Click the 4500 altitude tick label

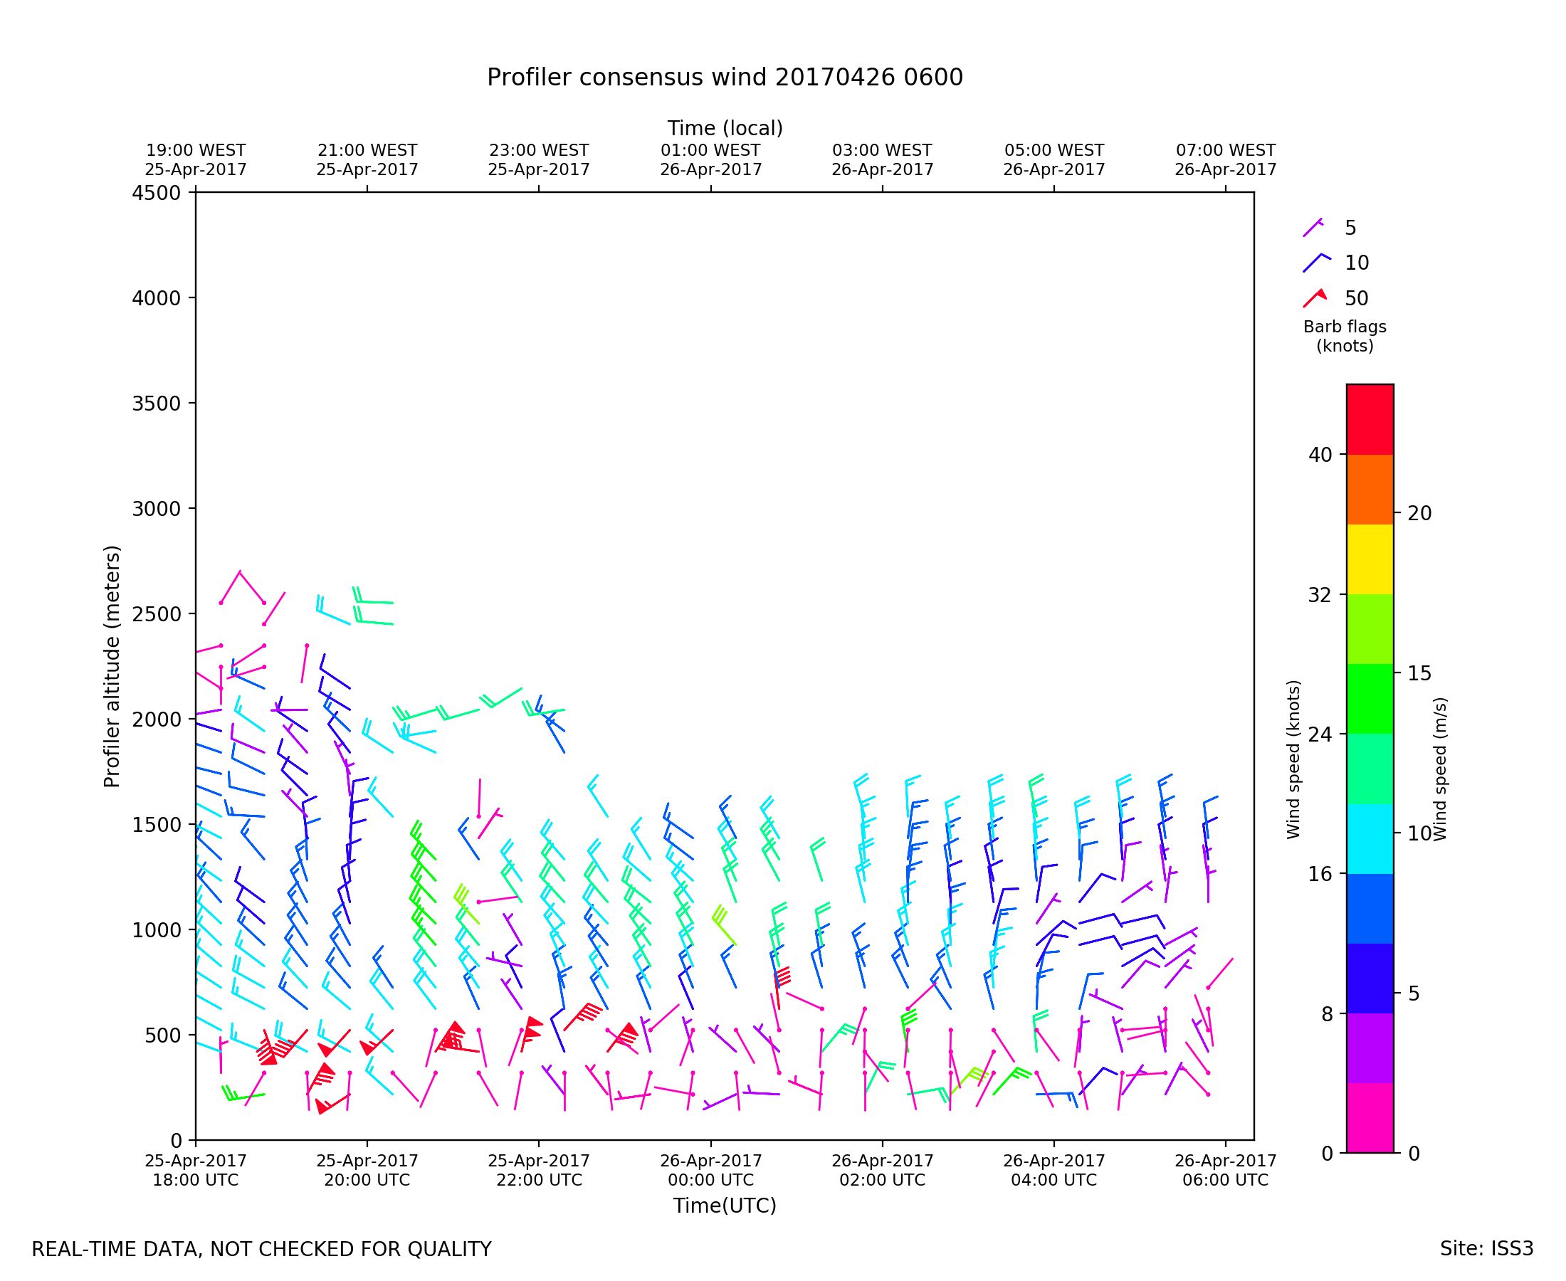click(156, 193)
